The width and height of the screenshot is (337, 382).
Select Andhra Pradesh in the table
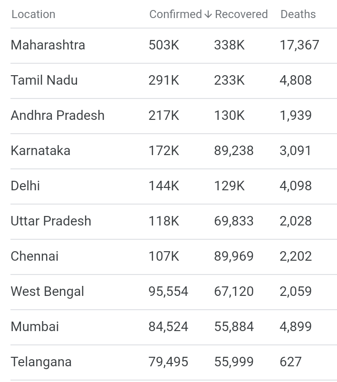pyautogui.click(x=58, y=116)
